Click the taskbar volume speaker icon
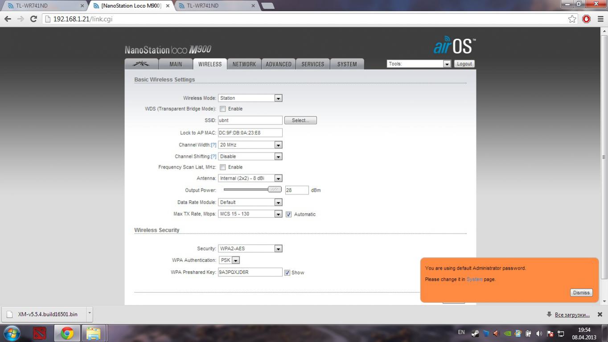 pos(539,333)
